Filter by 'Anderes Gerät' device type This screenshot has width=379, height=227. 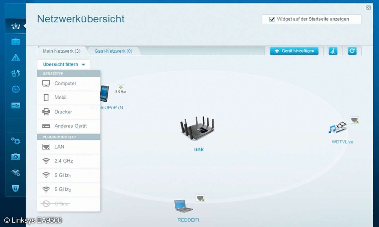pyautogui.click(x=69, y=126)
